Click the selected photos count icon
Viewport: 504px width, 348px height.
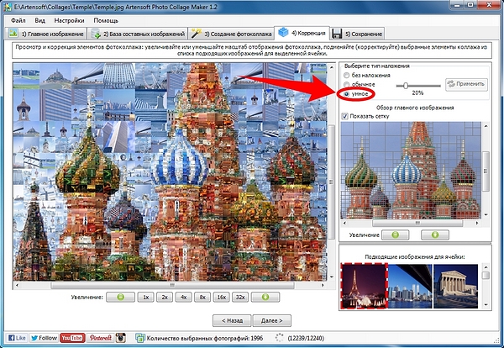(139, 338)
